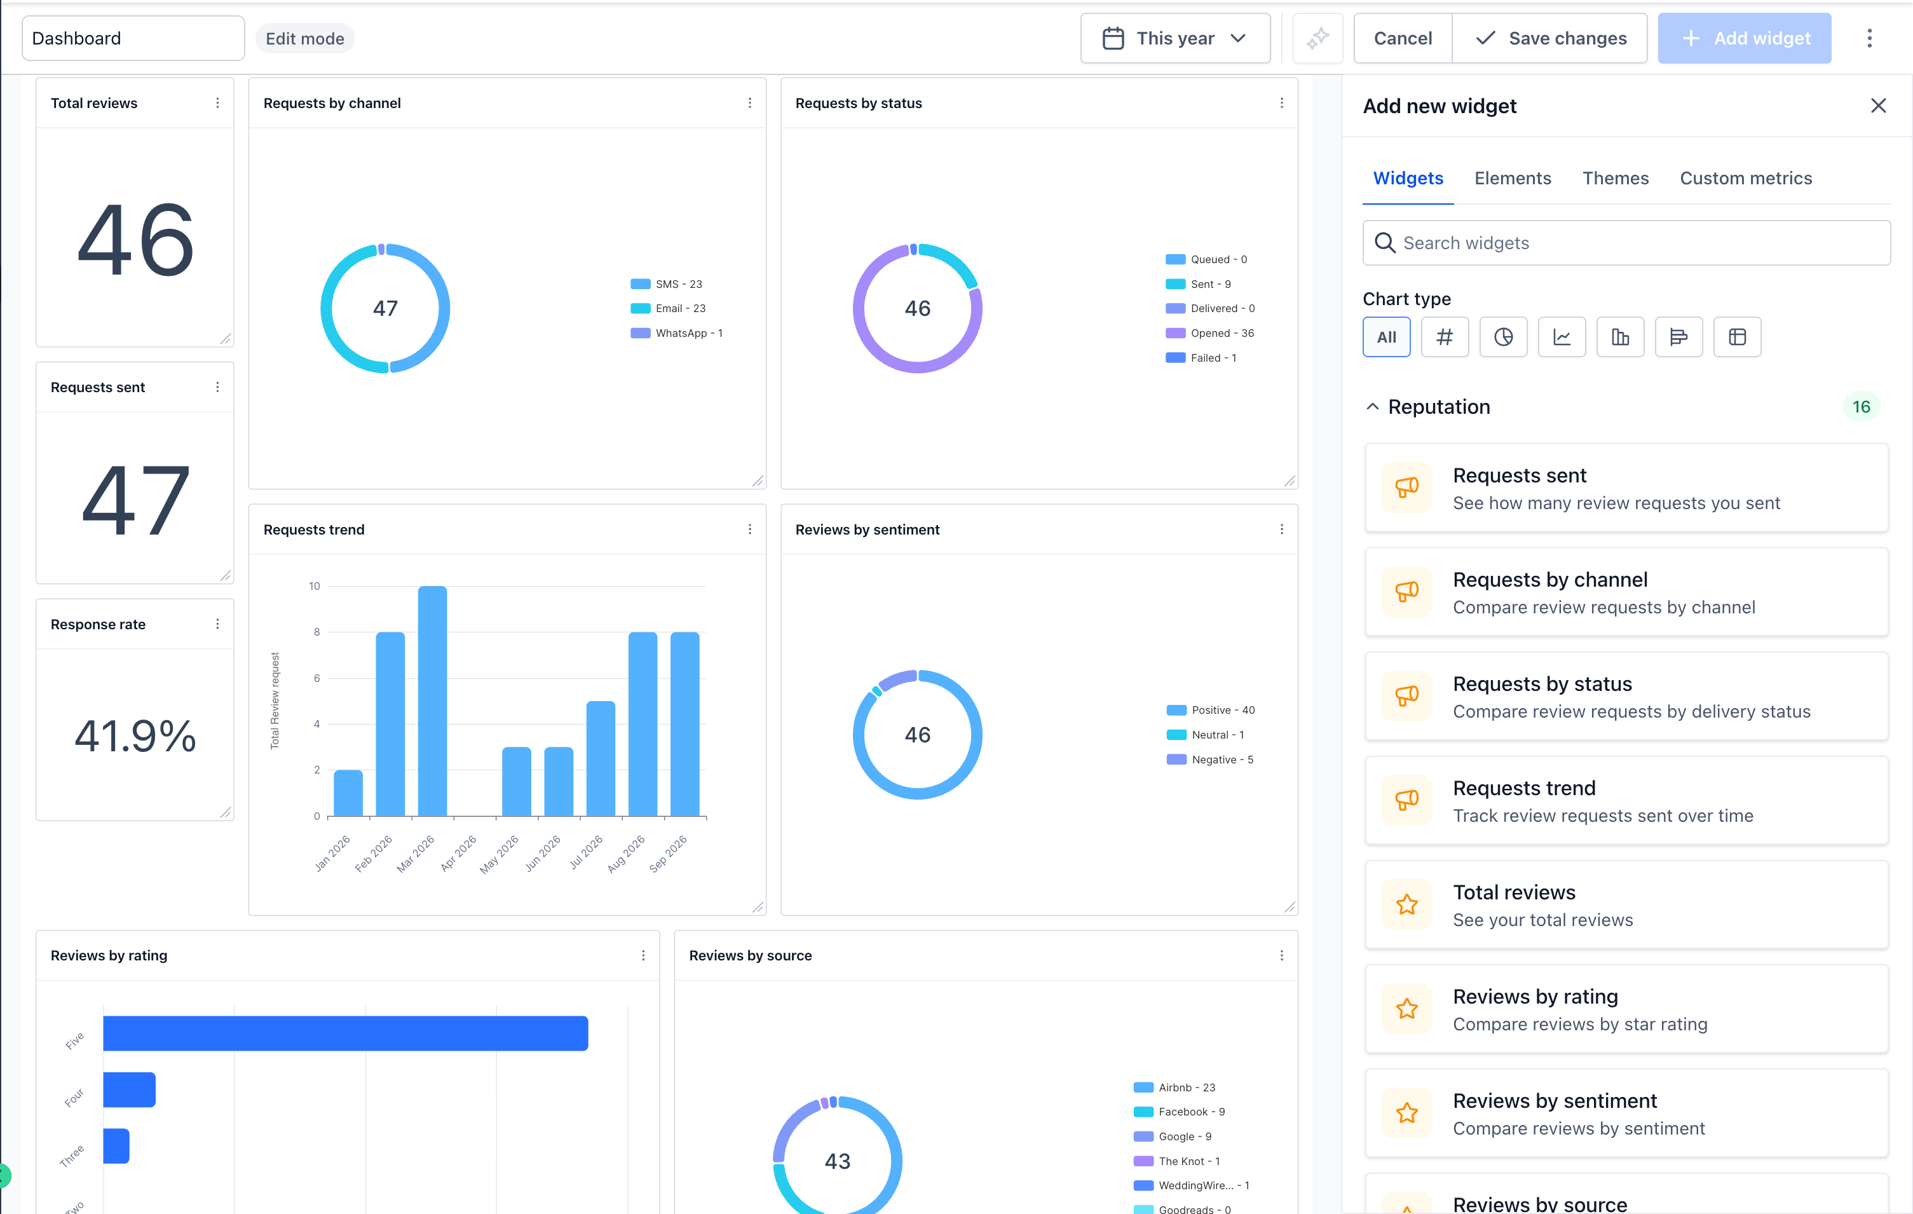Select the line chart type filter
This screenshot has width=1913, height=1214.
pyautogui.click(x=1562, y=337)
